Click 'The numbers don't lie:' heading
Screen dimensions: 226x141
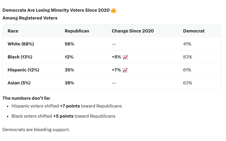pyautogui.click(x=26, y=98)
